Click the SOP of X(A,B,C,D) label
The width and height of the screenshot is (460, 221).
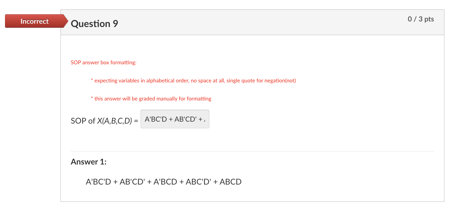coord(104,121)
